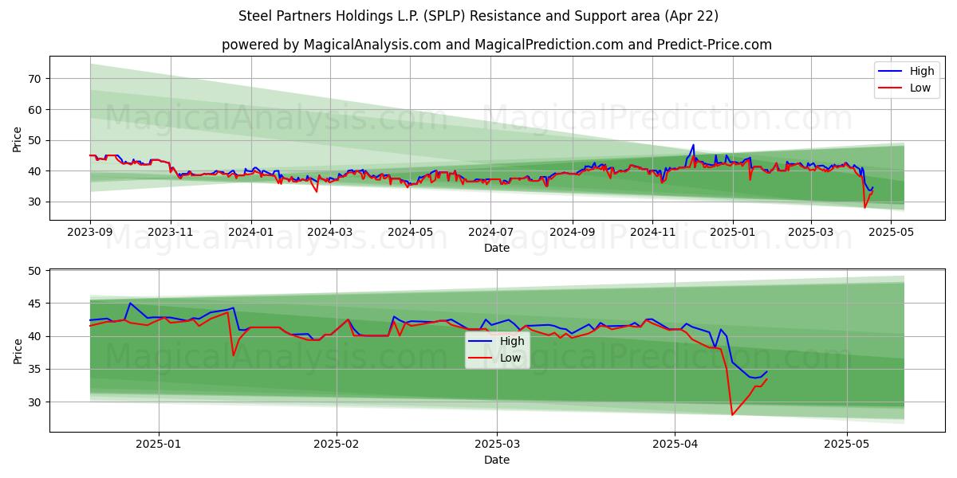
Task: Click the 'Price' y-axis label of the top chart
Action: click(x=18, y=138)
